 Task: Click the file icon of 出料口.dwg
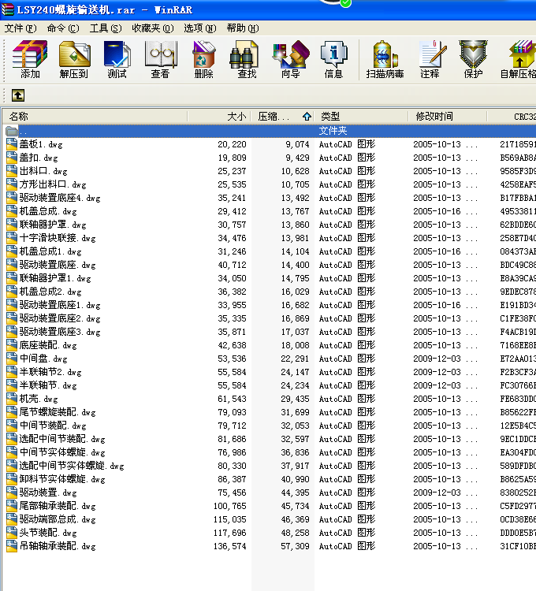coord(12,171)
